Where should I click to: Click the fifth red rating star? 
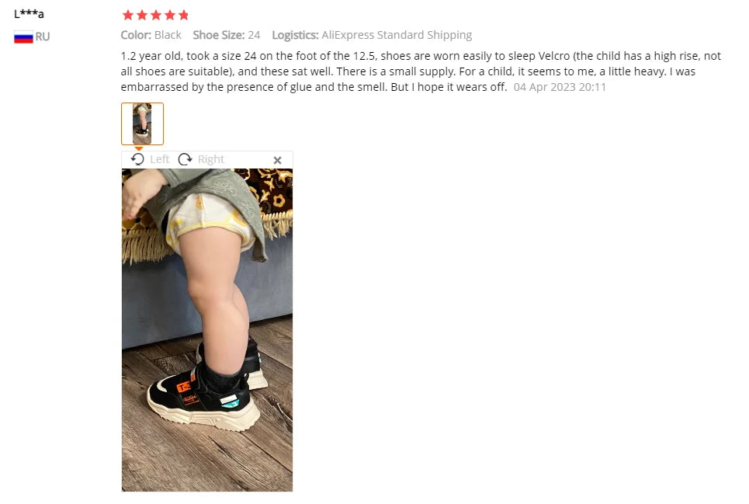(x=183, y=16)
